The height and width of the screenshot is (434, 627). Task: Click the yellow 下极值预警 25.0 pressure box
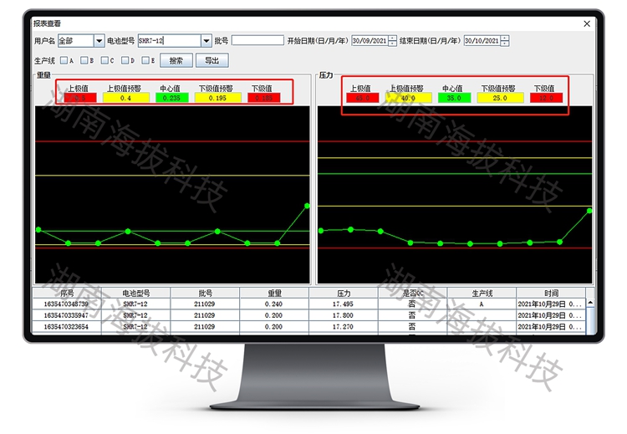point(500,98)
